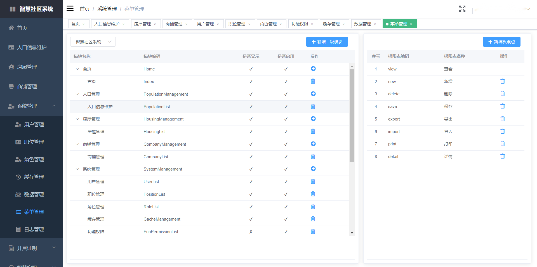The width and height of the screenshot is (537, 267).
Task: Delete the UserList module
Action: [313, 181]
